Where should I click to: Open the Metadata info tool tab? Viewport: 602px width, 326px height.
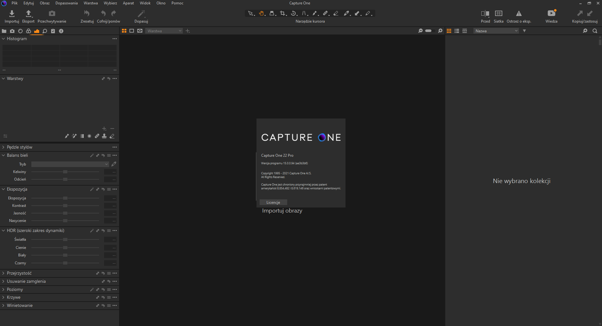61,31
